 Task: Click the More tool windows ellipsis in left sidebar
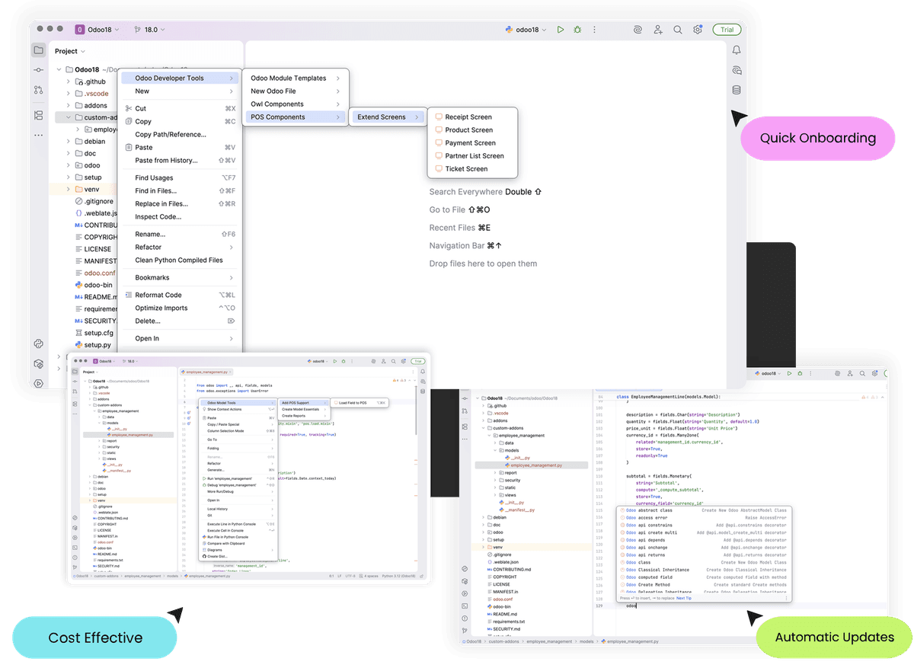(x=38, y=135)
